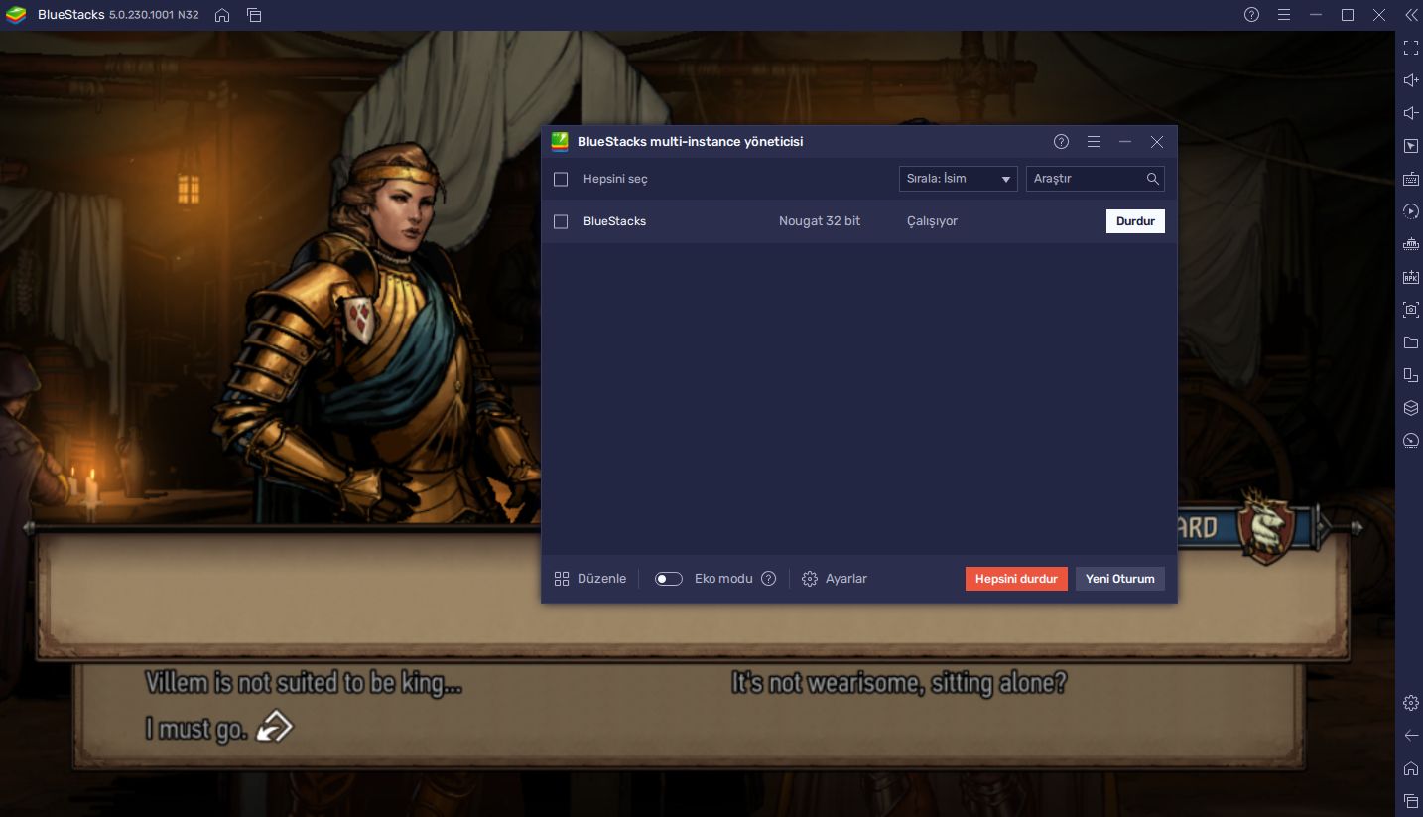Open Eko modu help question mark

point(768,579)
